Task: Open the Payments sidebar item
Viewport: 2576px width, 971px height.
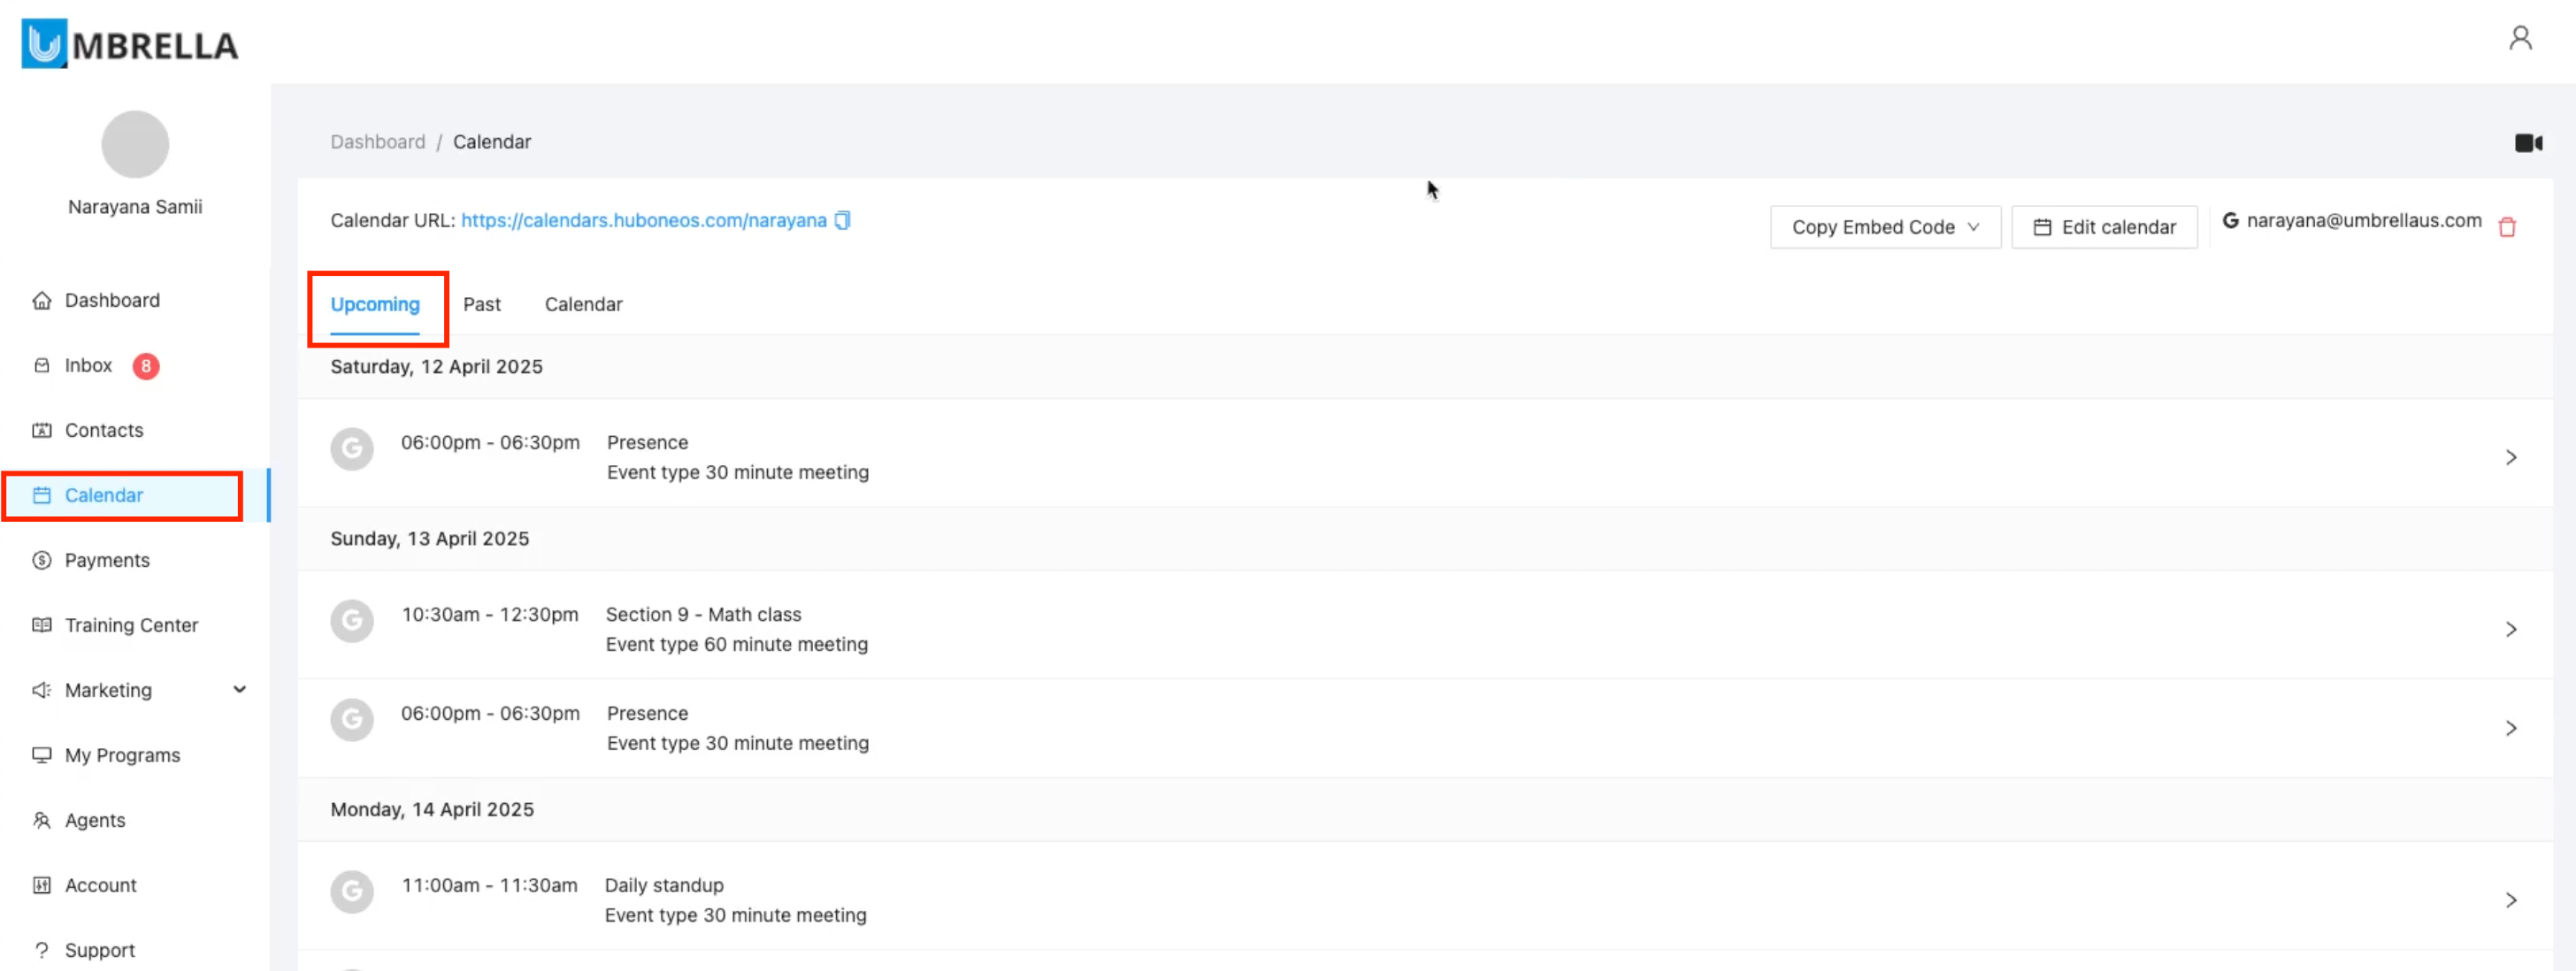Action: (106, 560)
